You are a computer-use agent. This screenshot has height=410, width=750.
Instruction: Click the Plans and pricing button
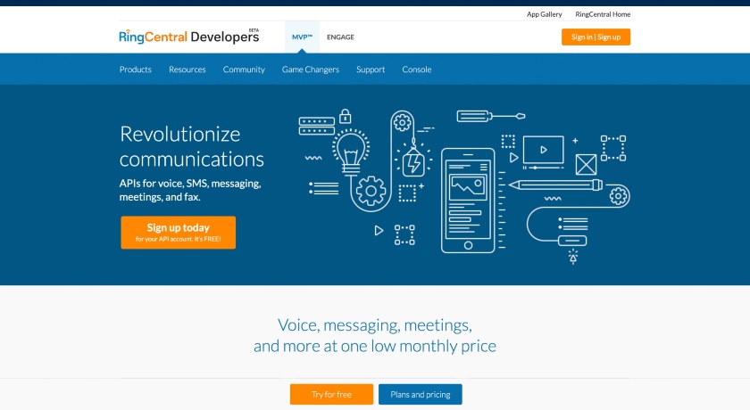(x=421, y=394)
